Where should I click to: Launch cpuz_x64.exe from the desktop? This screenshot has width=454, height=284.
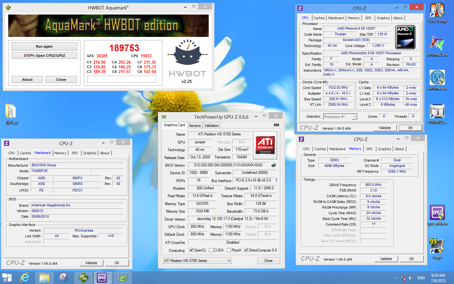pos(437,215)
